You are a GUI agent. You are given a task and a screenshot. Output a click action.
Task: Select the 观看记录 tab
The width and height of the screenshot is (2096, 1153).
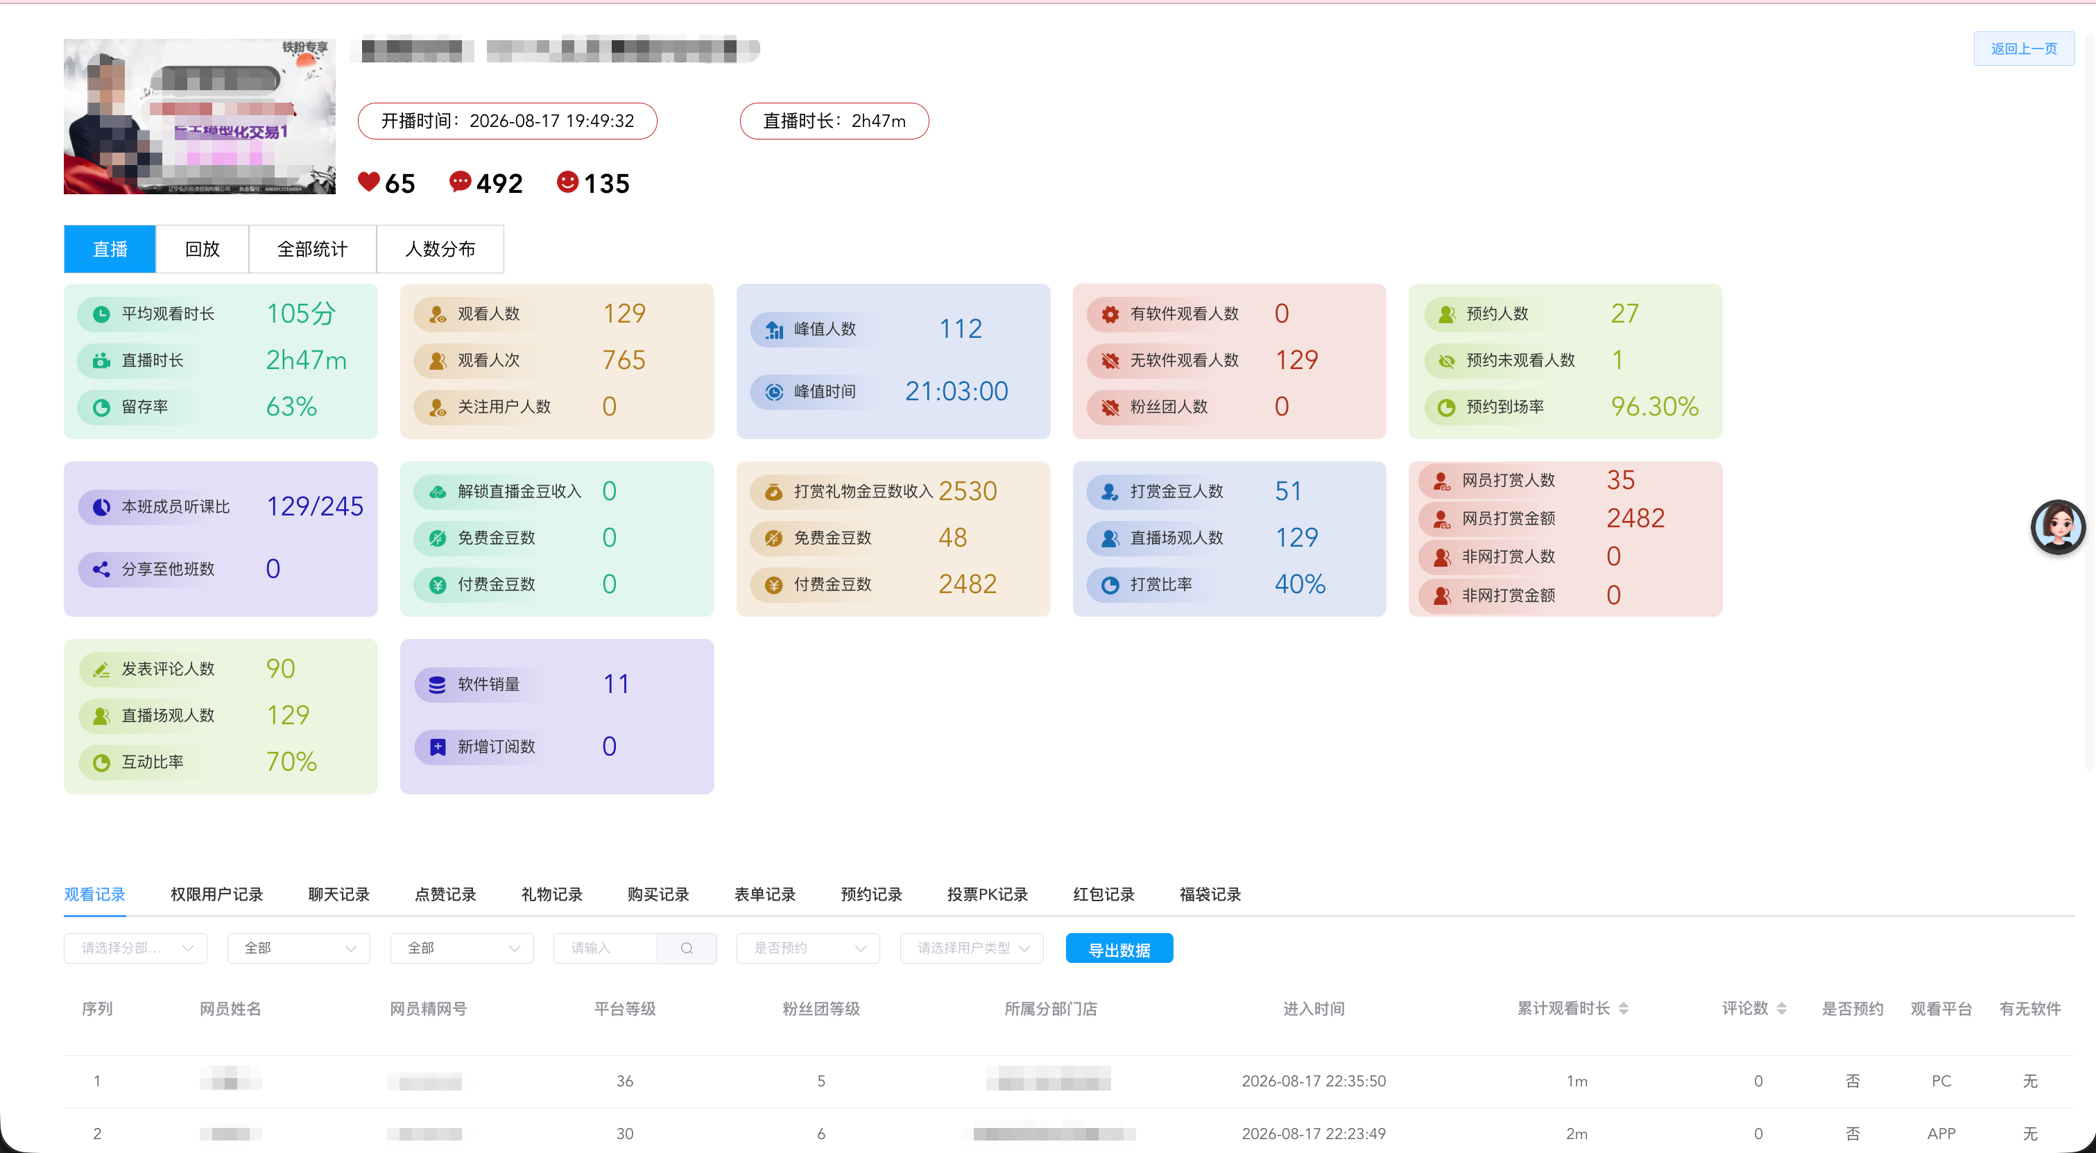(x=94, y=894)
